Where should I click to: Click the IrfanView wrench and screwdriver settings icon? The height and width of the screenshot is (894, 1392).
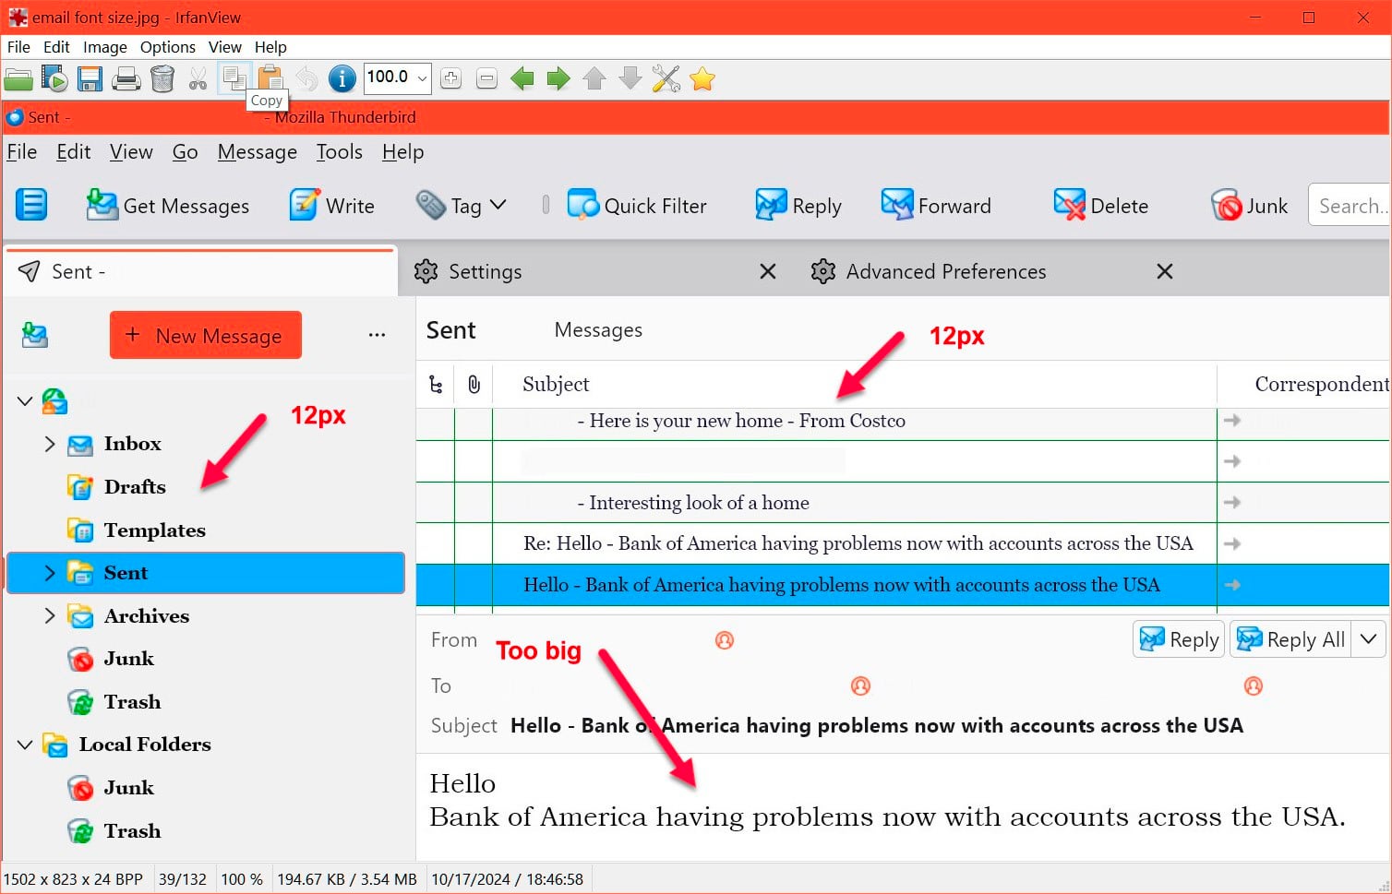[x=666, y=79]
